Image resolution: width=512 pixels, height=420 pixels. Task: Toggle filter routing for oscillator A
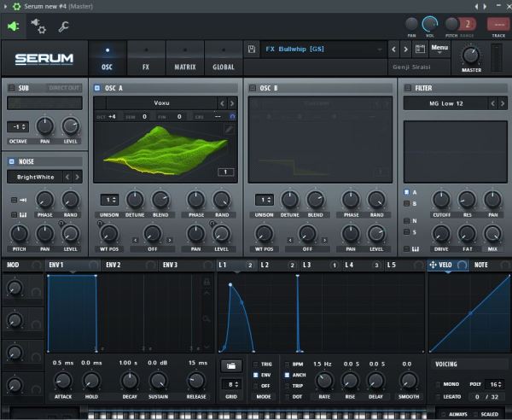pyautogui.click(x=406, y=192)
